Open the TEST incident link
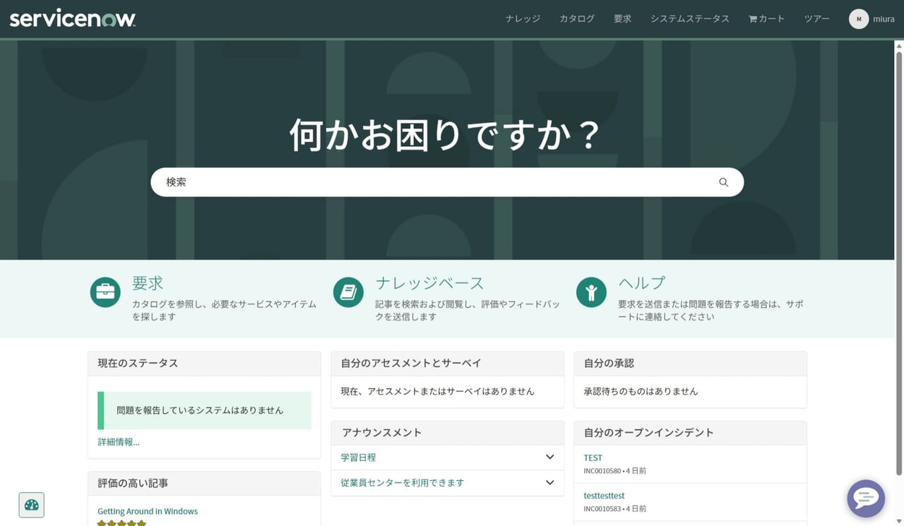The height and width of the screenshot is (526, 904). 593,458
